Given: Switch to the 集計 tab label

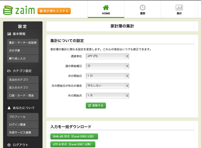Looking at the screenshot, I should pos(179,13).
